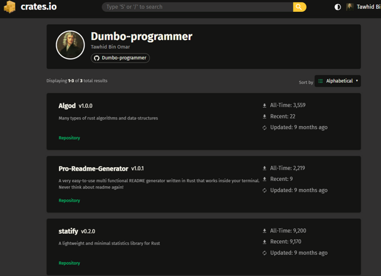Screen dimensions: 381x276
Task: Click the sort list icon
Action: pos(320,81)
